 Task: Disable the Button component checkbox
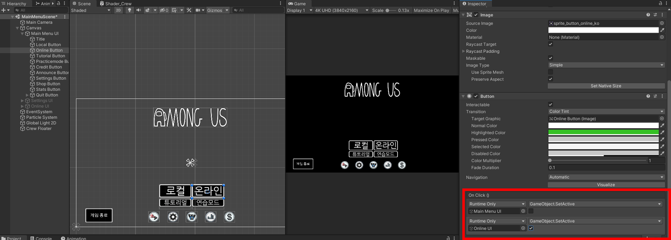(476, 96)
